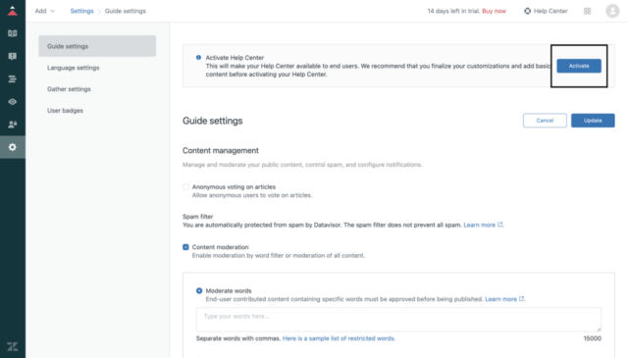The height and width of the screenshot is (358, 628).
Task: Click the Content management heading
Action: [221, 151]
